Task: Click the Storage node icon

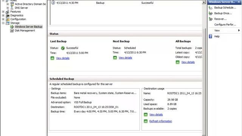Action: tap(8, 23)
